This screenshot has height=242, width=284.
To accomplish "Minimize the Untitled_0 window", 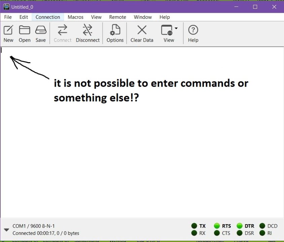I will click(236, 7).
